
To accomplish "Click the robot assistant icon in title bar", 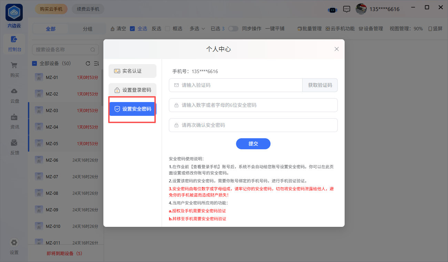I will (x=332, y=9).
